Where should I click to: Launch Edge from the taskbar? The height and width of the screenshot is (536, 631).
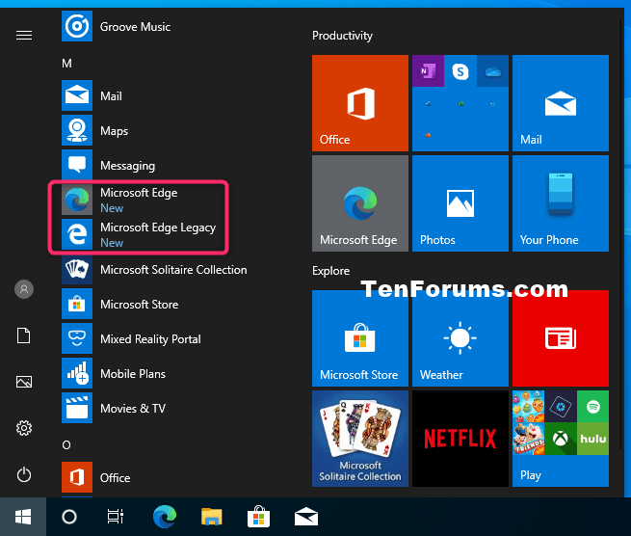click(165, 517)
